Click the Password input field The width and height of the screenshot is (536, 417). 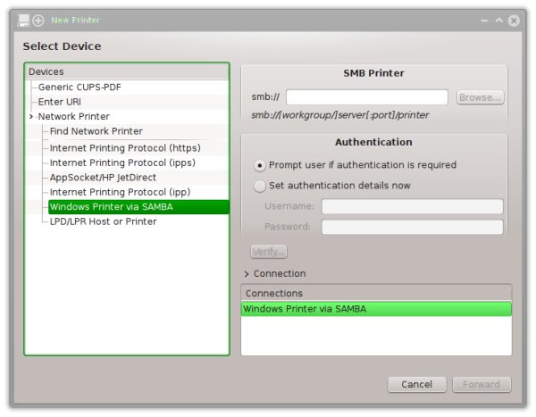(412, 227)
